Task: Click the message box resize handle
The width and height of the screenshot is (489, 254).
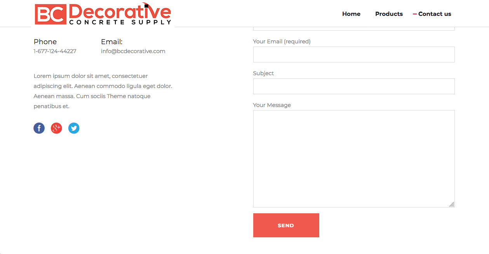Action: click(x=452, y=204)
